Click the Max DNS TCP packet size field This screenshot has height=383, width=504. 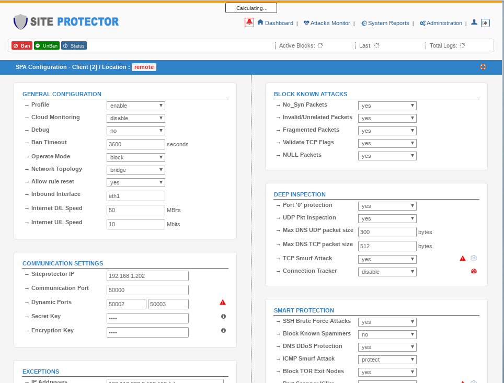click(387, 246)
